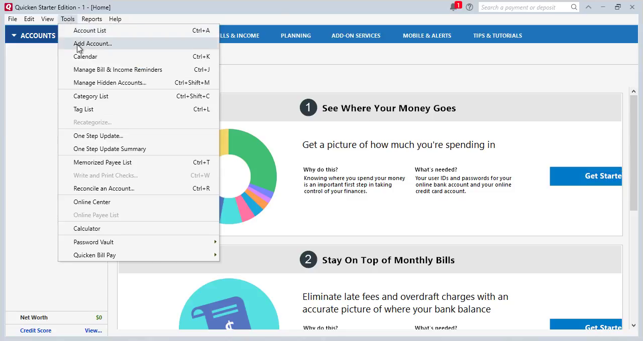The height and width of the screenshot is (341, 643).
Task: Click the Quicken logo icon in title bar
Action: [8, 7]
